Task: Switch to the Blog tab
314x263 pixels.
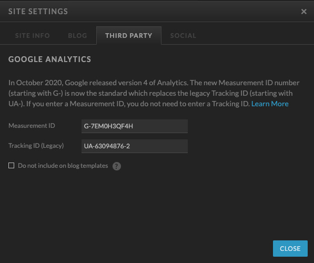Action: point(77,36)
